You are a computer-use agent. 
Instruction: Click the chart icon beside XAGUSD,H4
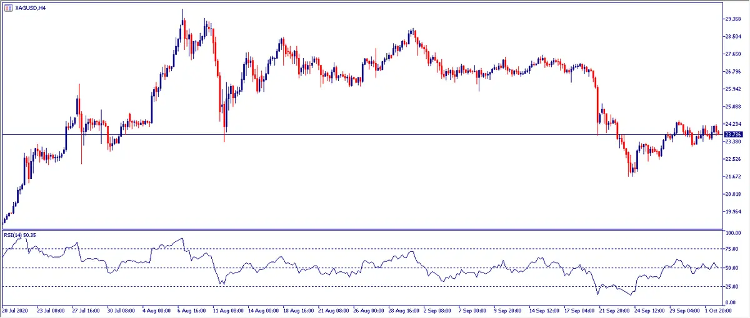point(7,7)
